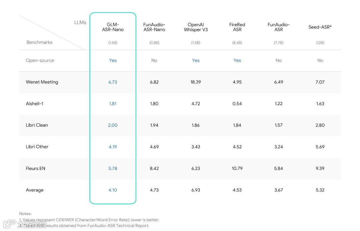Select the Average row label
Viewport: 360px width, 231px height.
click(x=35, y=190)
